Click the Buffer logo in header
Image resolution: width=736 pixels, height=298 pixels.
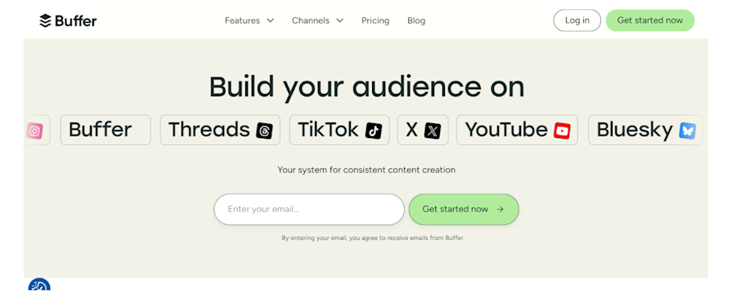pos(68,20)
